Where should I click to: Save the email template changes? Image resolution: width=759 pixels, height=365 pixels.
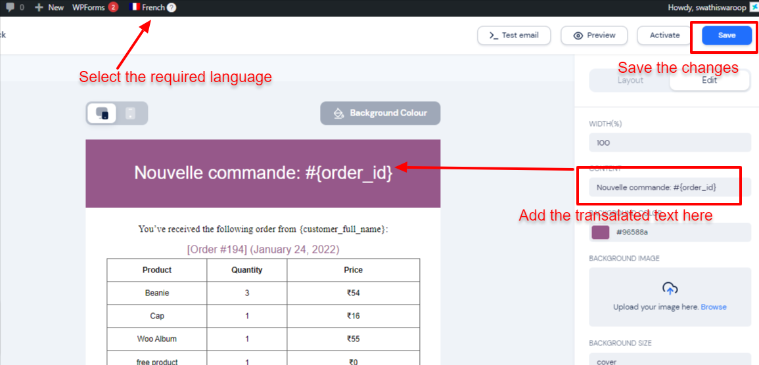pyautogui.click(x=727, y=35)
